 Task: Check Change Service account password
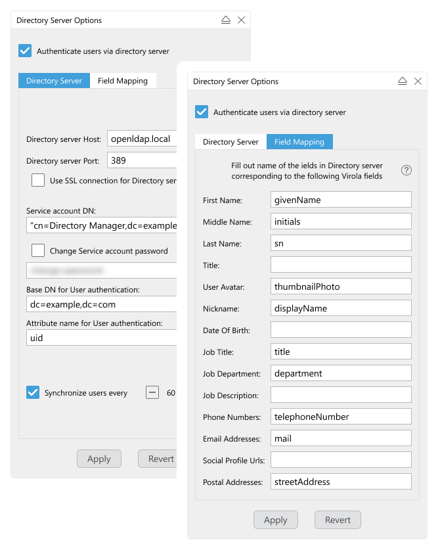point(37,251)
